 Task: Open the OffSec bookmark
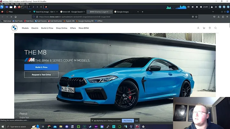pyautogui.click(x=99, y=21)
